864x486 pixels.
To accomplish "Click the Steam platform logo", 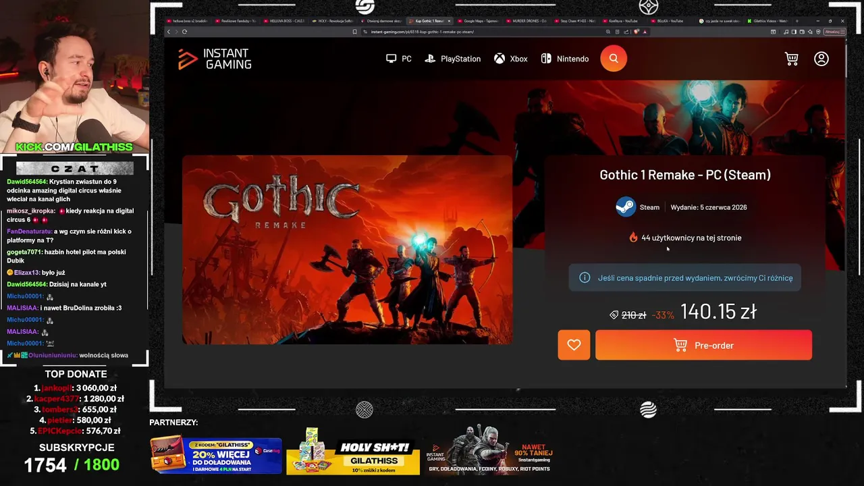I will click(x=626, y=207).
